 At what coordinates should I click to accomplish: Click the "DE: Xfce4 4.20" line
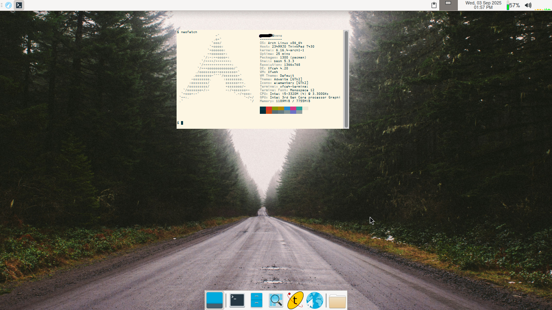tap(274, 68)
